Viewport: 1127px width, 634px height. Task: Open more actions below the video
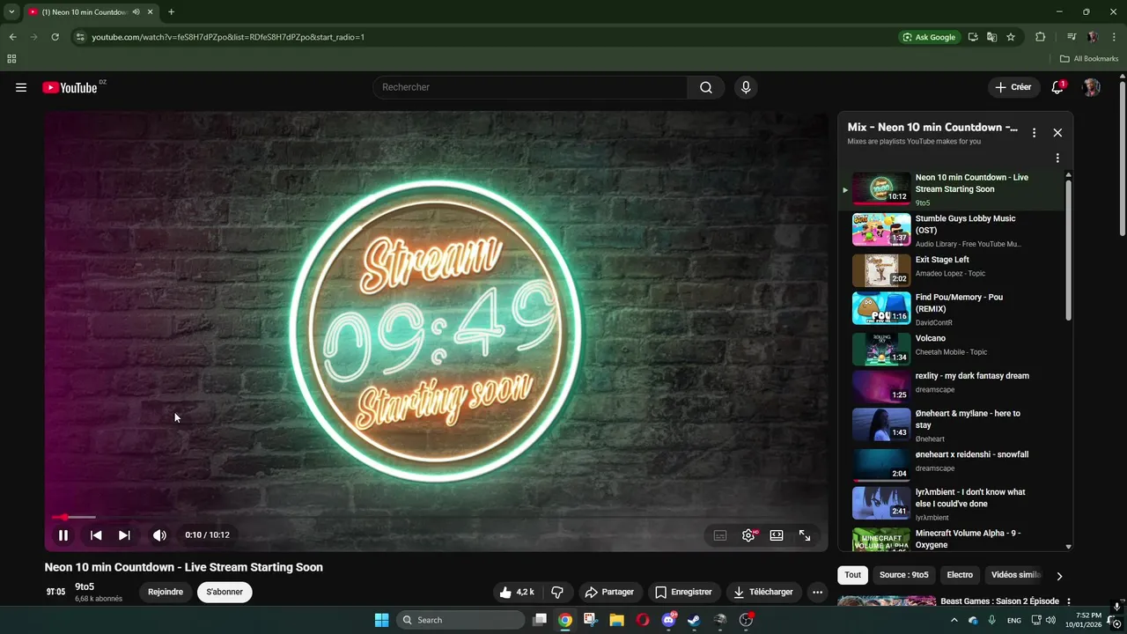coord(817,592)
